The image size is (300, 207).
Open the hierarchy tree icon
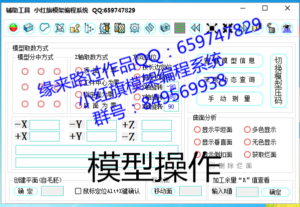pos(90,28)
